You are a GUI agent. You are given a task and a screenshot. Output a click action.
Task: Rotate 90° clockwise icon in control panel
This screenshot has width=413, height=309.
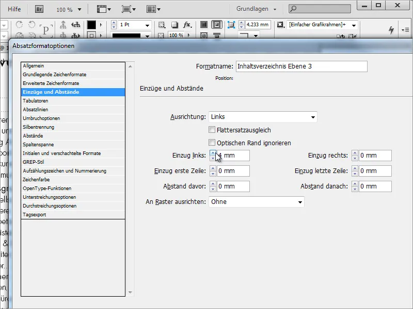tap(19, 24)
